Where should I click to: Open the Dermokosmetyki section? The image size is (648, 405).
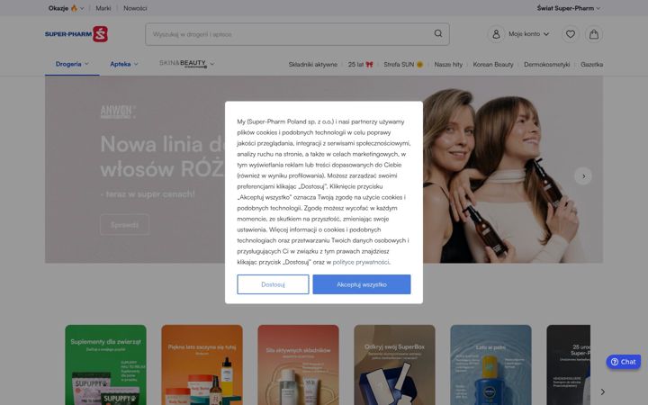(547, 65)
